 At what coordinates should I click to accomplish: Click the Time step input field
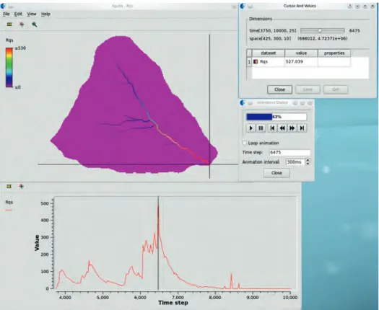pos(289,152)
